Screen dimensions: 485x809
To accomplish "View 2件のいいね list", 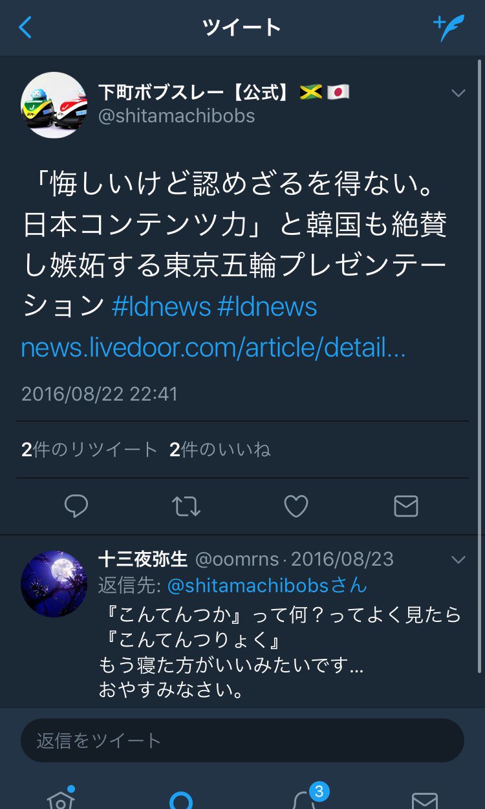I will click(220, 450).
